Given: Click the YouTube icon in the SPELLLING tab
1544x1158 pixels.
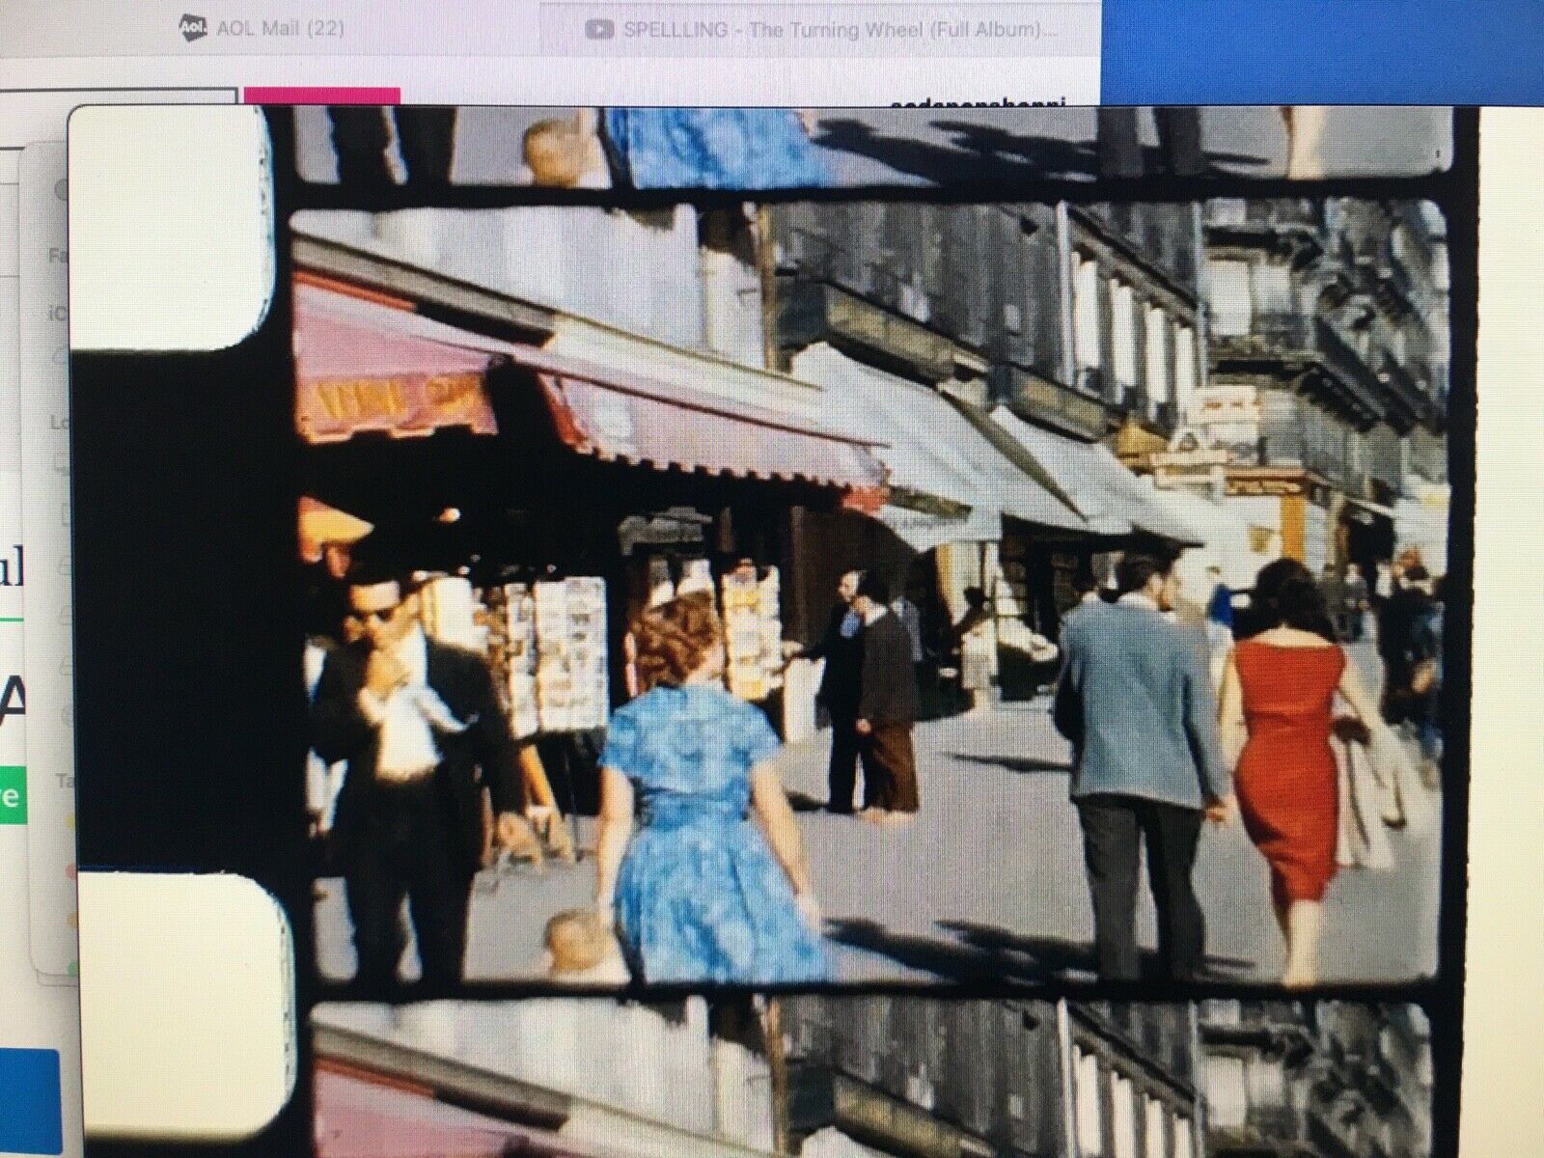Looking at the screenshot, I should 600,30.
